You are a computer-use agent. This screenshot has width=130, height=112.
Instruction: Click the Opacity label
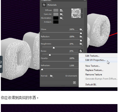coord(44,58)
